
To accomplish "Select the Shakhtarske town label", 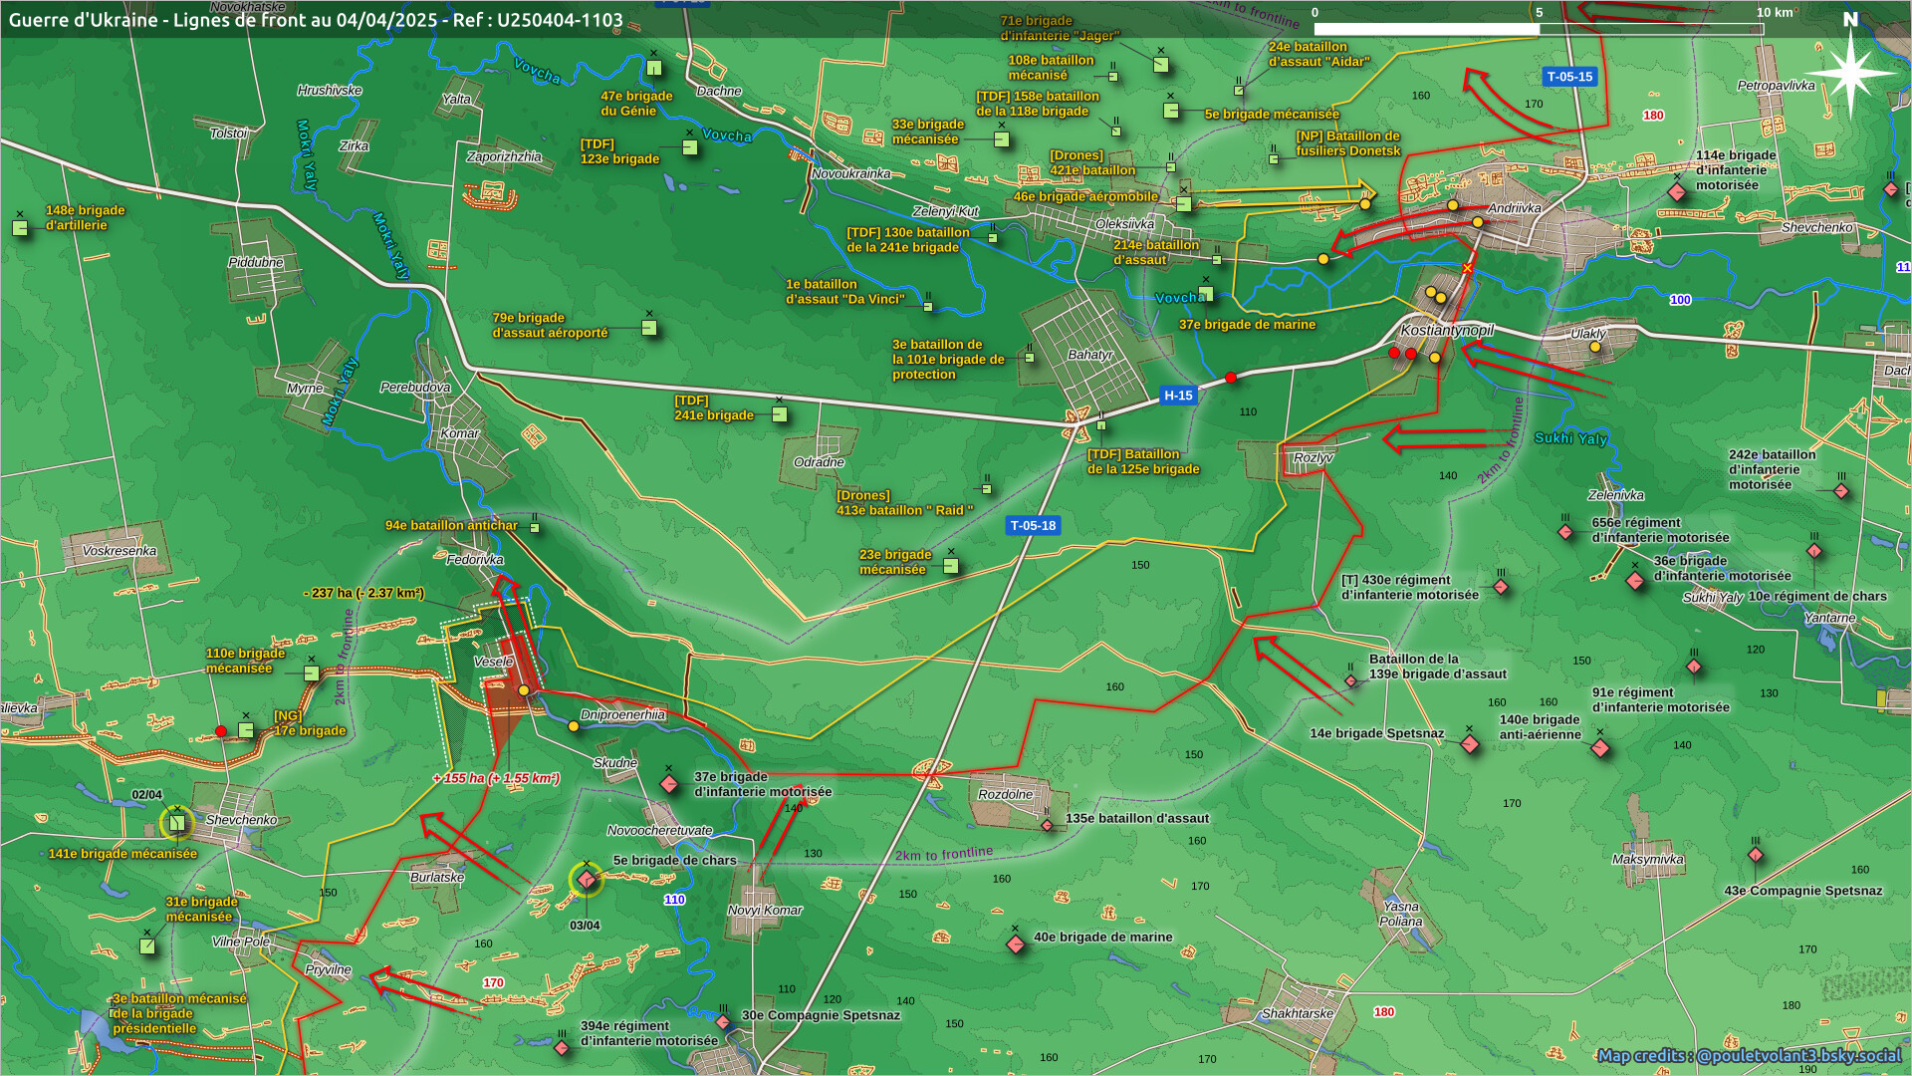I will [1298, 1013].
